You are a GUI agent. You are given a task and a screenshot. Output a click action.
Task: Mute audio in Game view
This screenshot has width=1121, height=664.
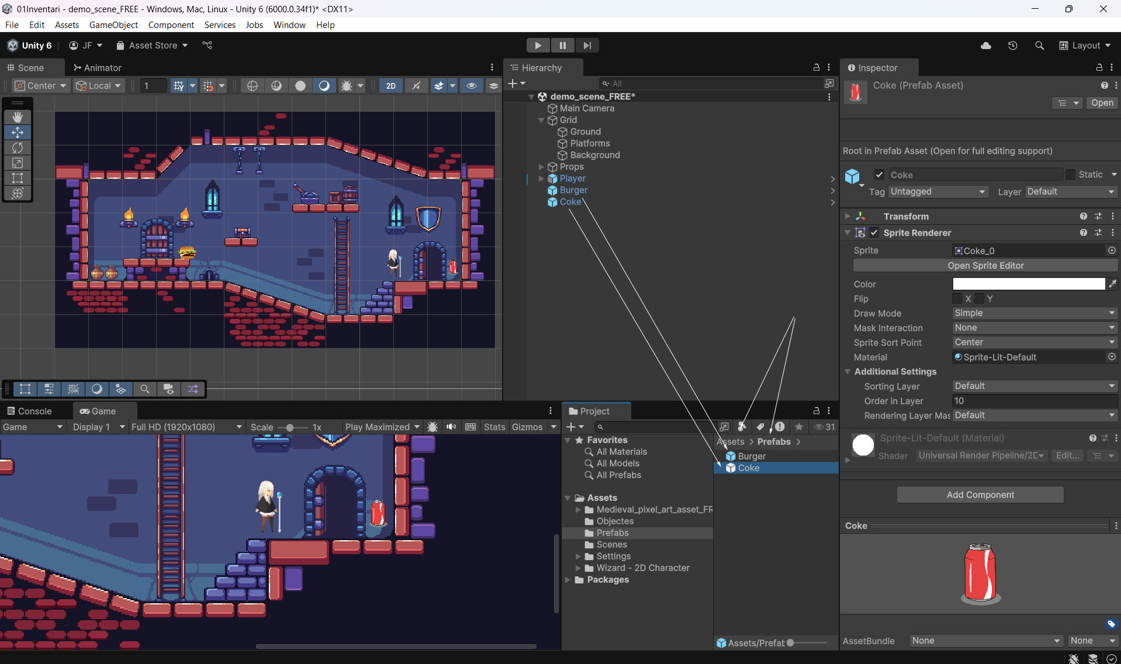451,427
